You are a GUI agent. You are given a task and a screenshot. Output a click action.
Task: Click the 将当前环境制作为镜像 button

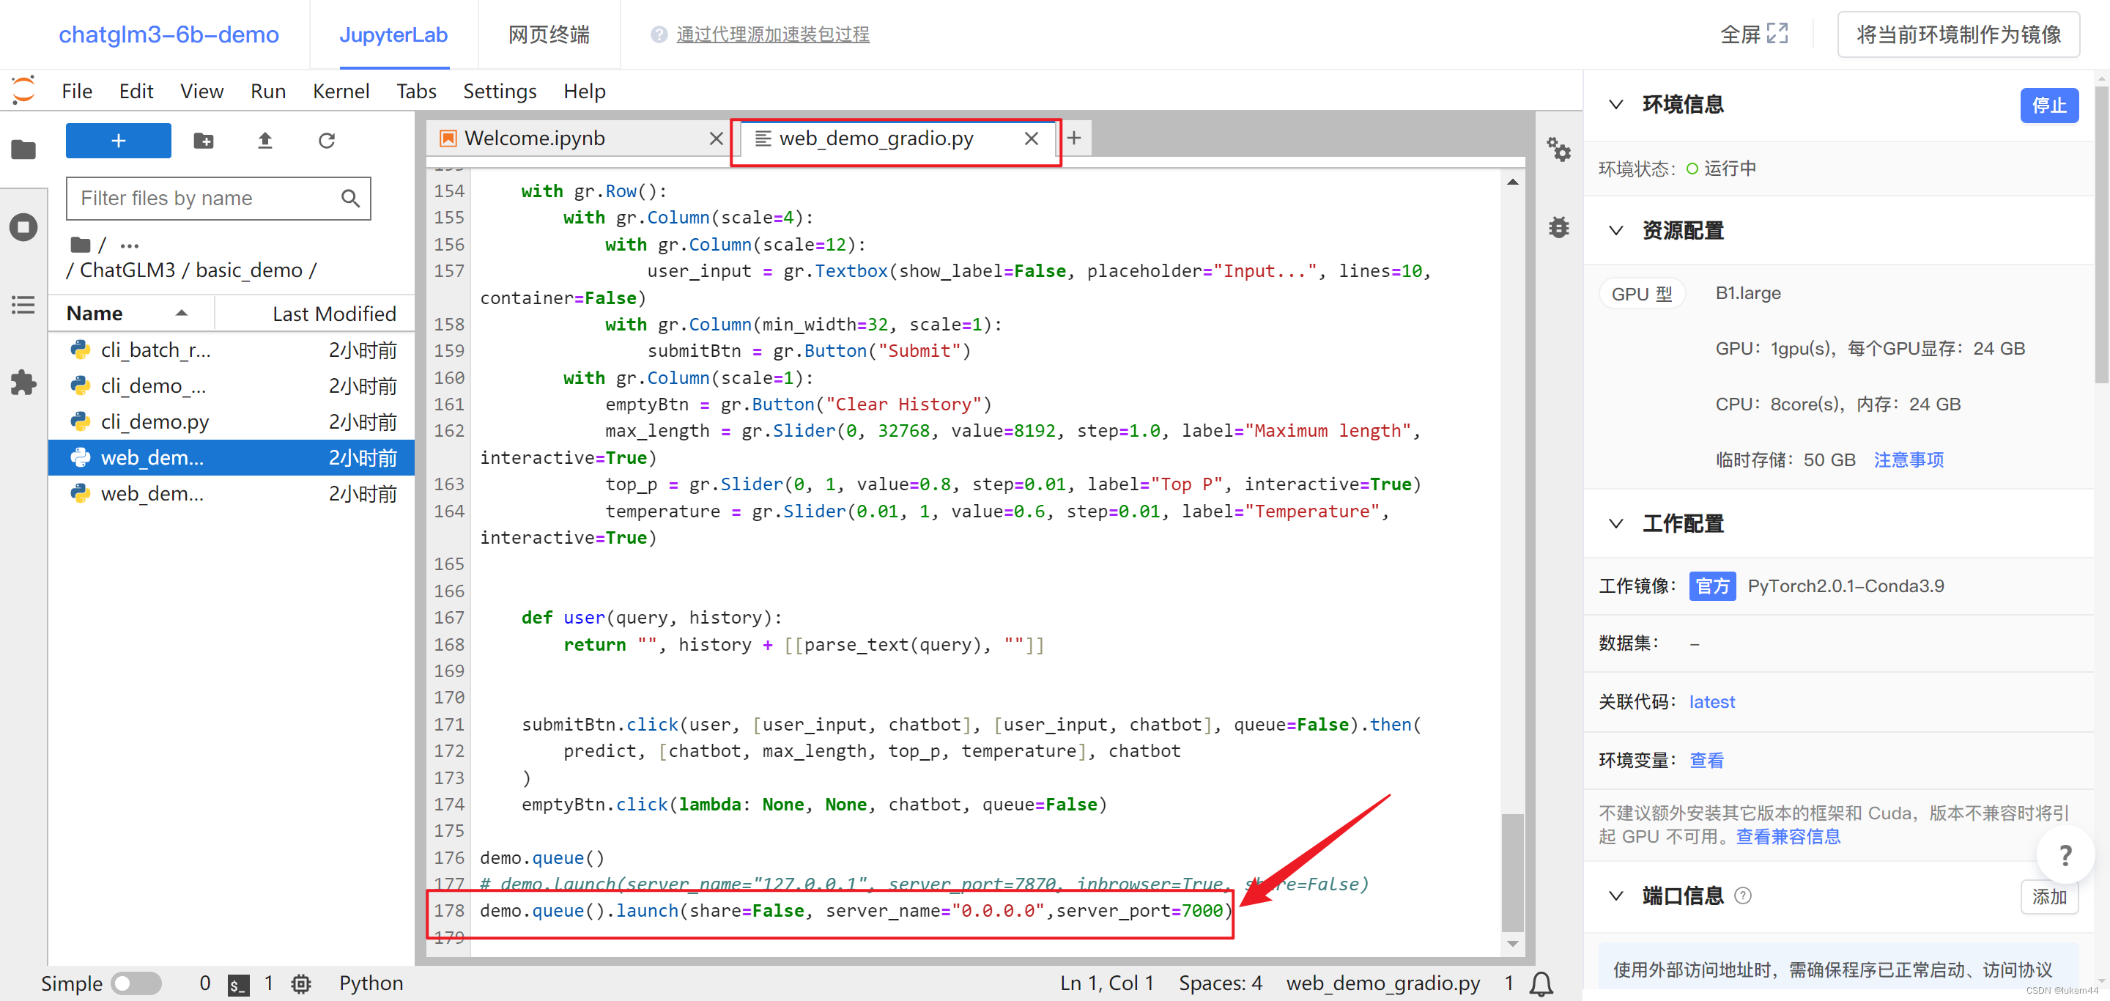click(x=1958, y=34)
